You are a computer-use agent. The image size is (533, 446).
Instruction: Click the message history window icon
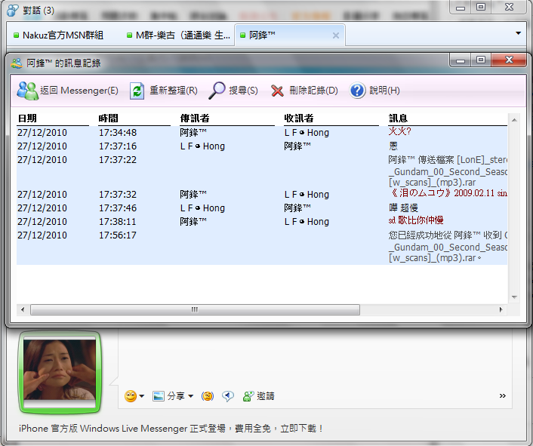pos(17,63)
